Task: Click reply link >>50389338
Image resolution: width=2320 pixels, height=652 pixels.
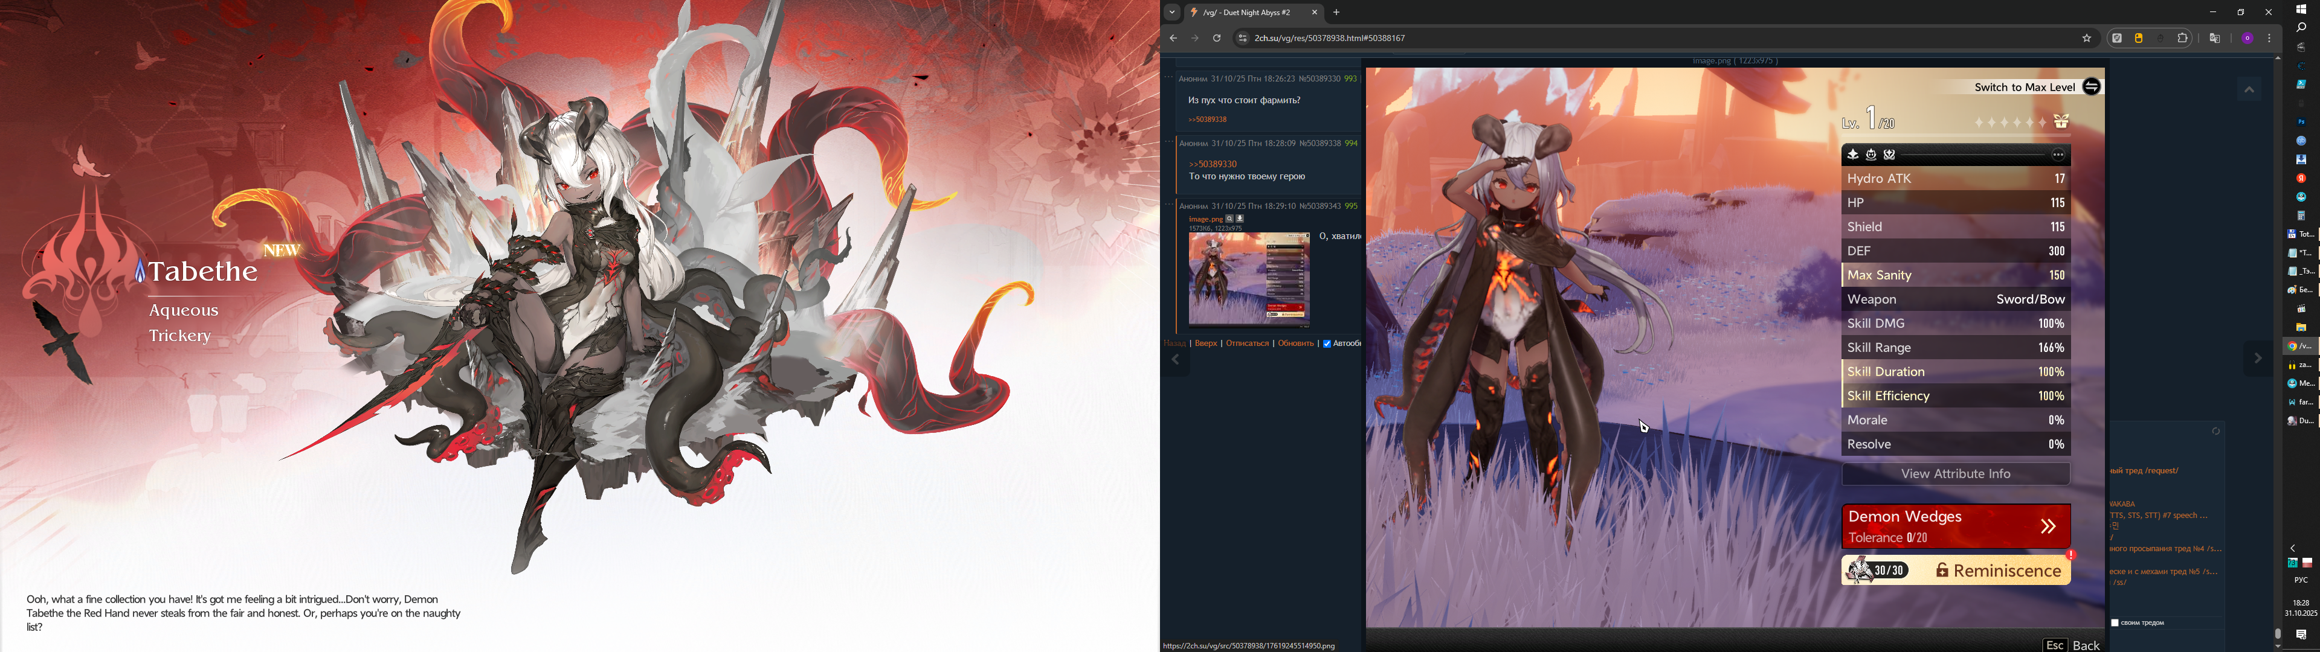Action: point(1207,120)
